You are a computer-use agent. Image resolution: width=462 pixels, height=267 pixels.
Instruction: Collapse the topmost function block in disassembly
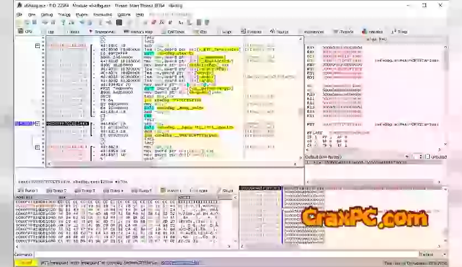coord(38,46)
